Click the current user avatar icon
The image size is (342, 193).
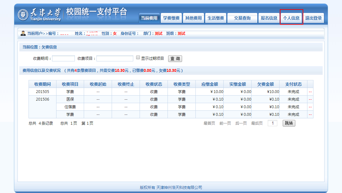(x=23, y=33)
